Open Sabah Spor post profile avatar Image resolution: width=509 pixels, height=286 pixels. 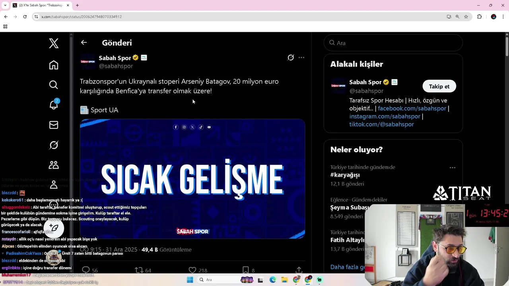pos(87,62)
